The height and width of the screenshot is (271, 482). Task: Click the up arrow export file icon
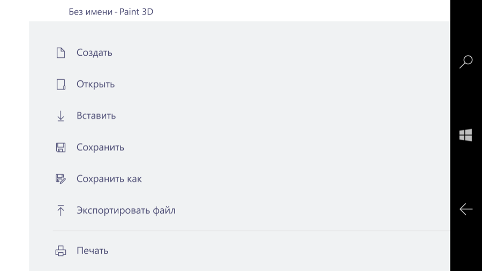coord(61,210)
